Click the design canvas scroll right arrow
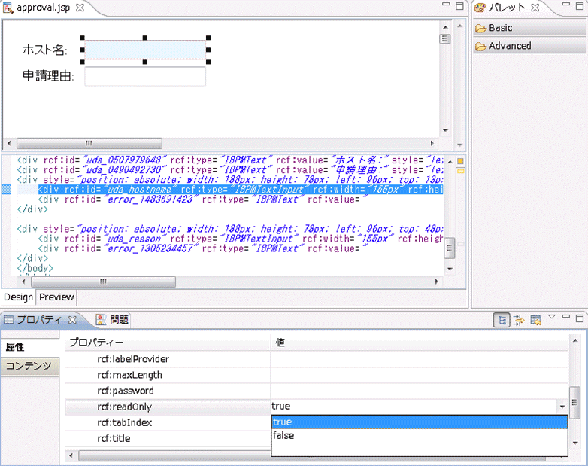588x466 pixels. point(432,143)
